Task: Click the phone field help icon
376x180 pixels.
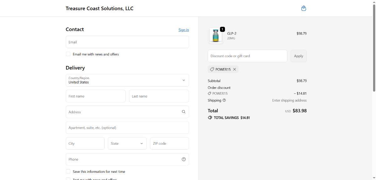Action: coord(184,159)
